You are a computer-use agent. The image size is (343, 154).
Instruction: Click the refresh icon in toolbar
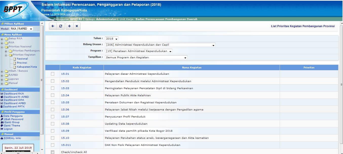(61, 26)
